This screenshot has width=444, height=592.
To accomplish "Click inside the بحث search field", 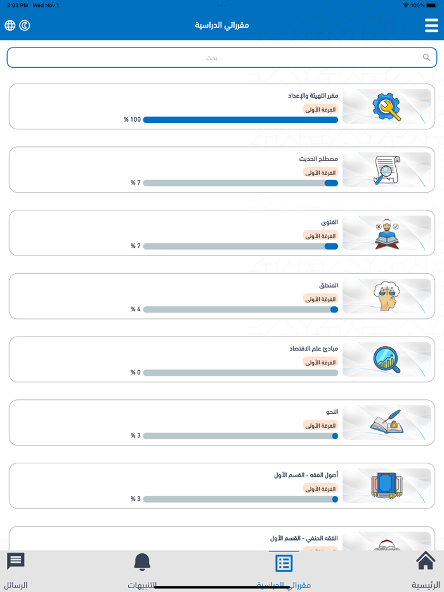I will pyautogui.click(x=222, y=57).
